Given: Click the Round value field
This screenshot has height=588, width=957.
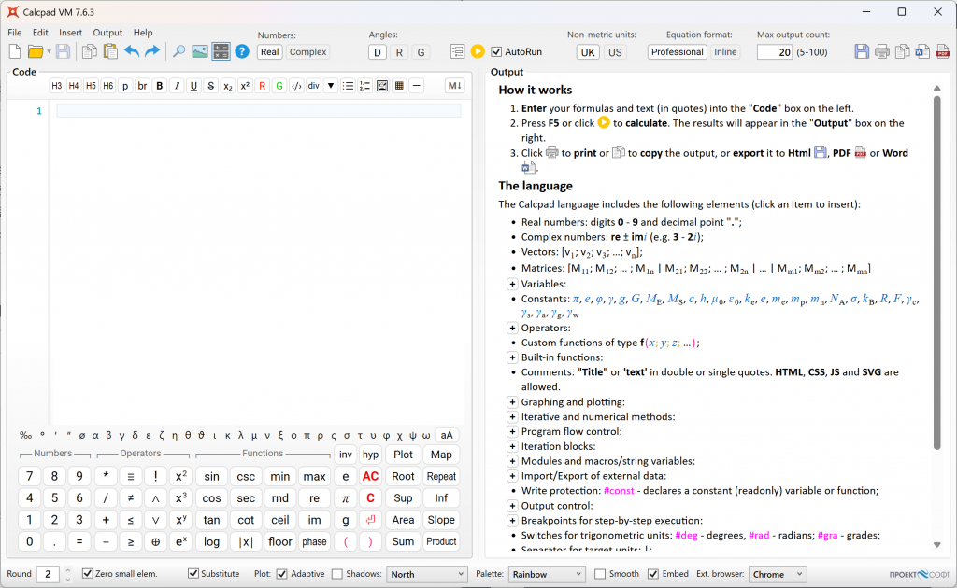Looking at the screenshot, I should [48, 574].
